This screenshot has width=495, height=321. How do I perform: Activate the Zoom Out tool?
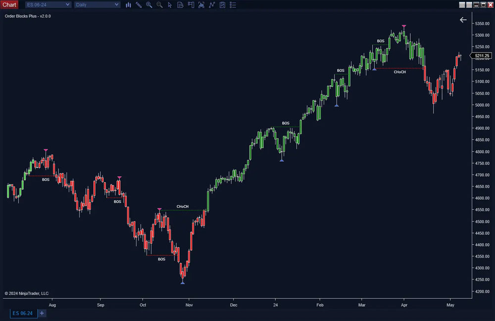pyautogui.click(x=159, y=5)
